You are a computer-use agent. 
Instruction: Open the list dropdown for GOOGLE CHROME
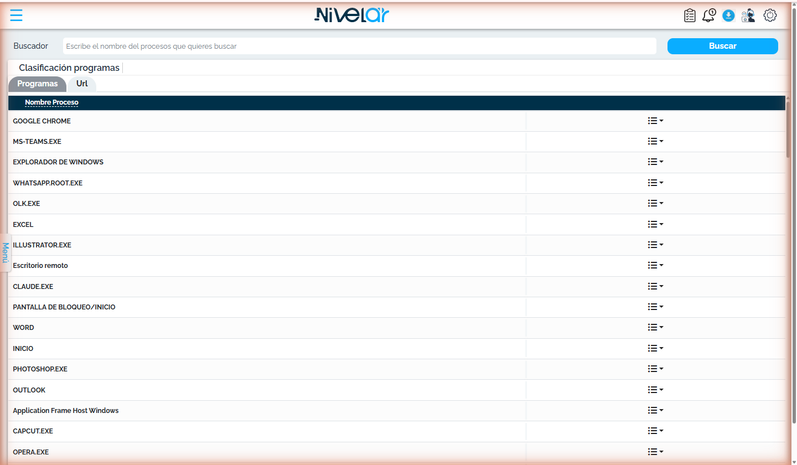pyautogui.click(x=655, y=121)
